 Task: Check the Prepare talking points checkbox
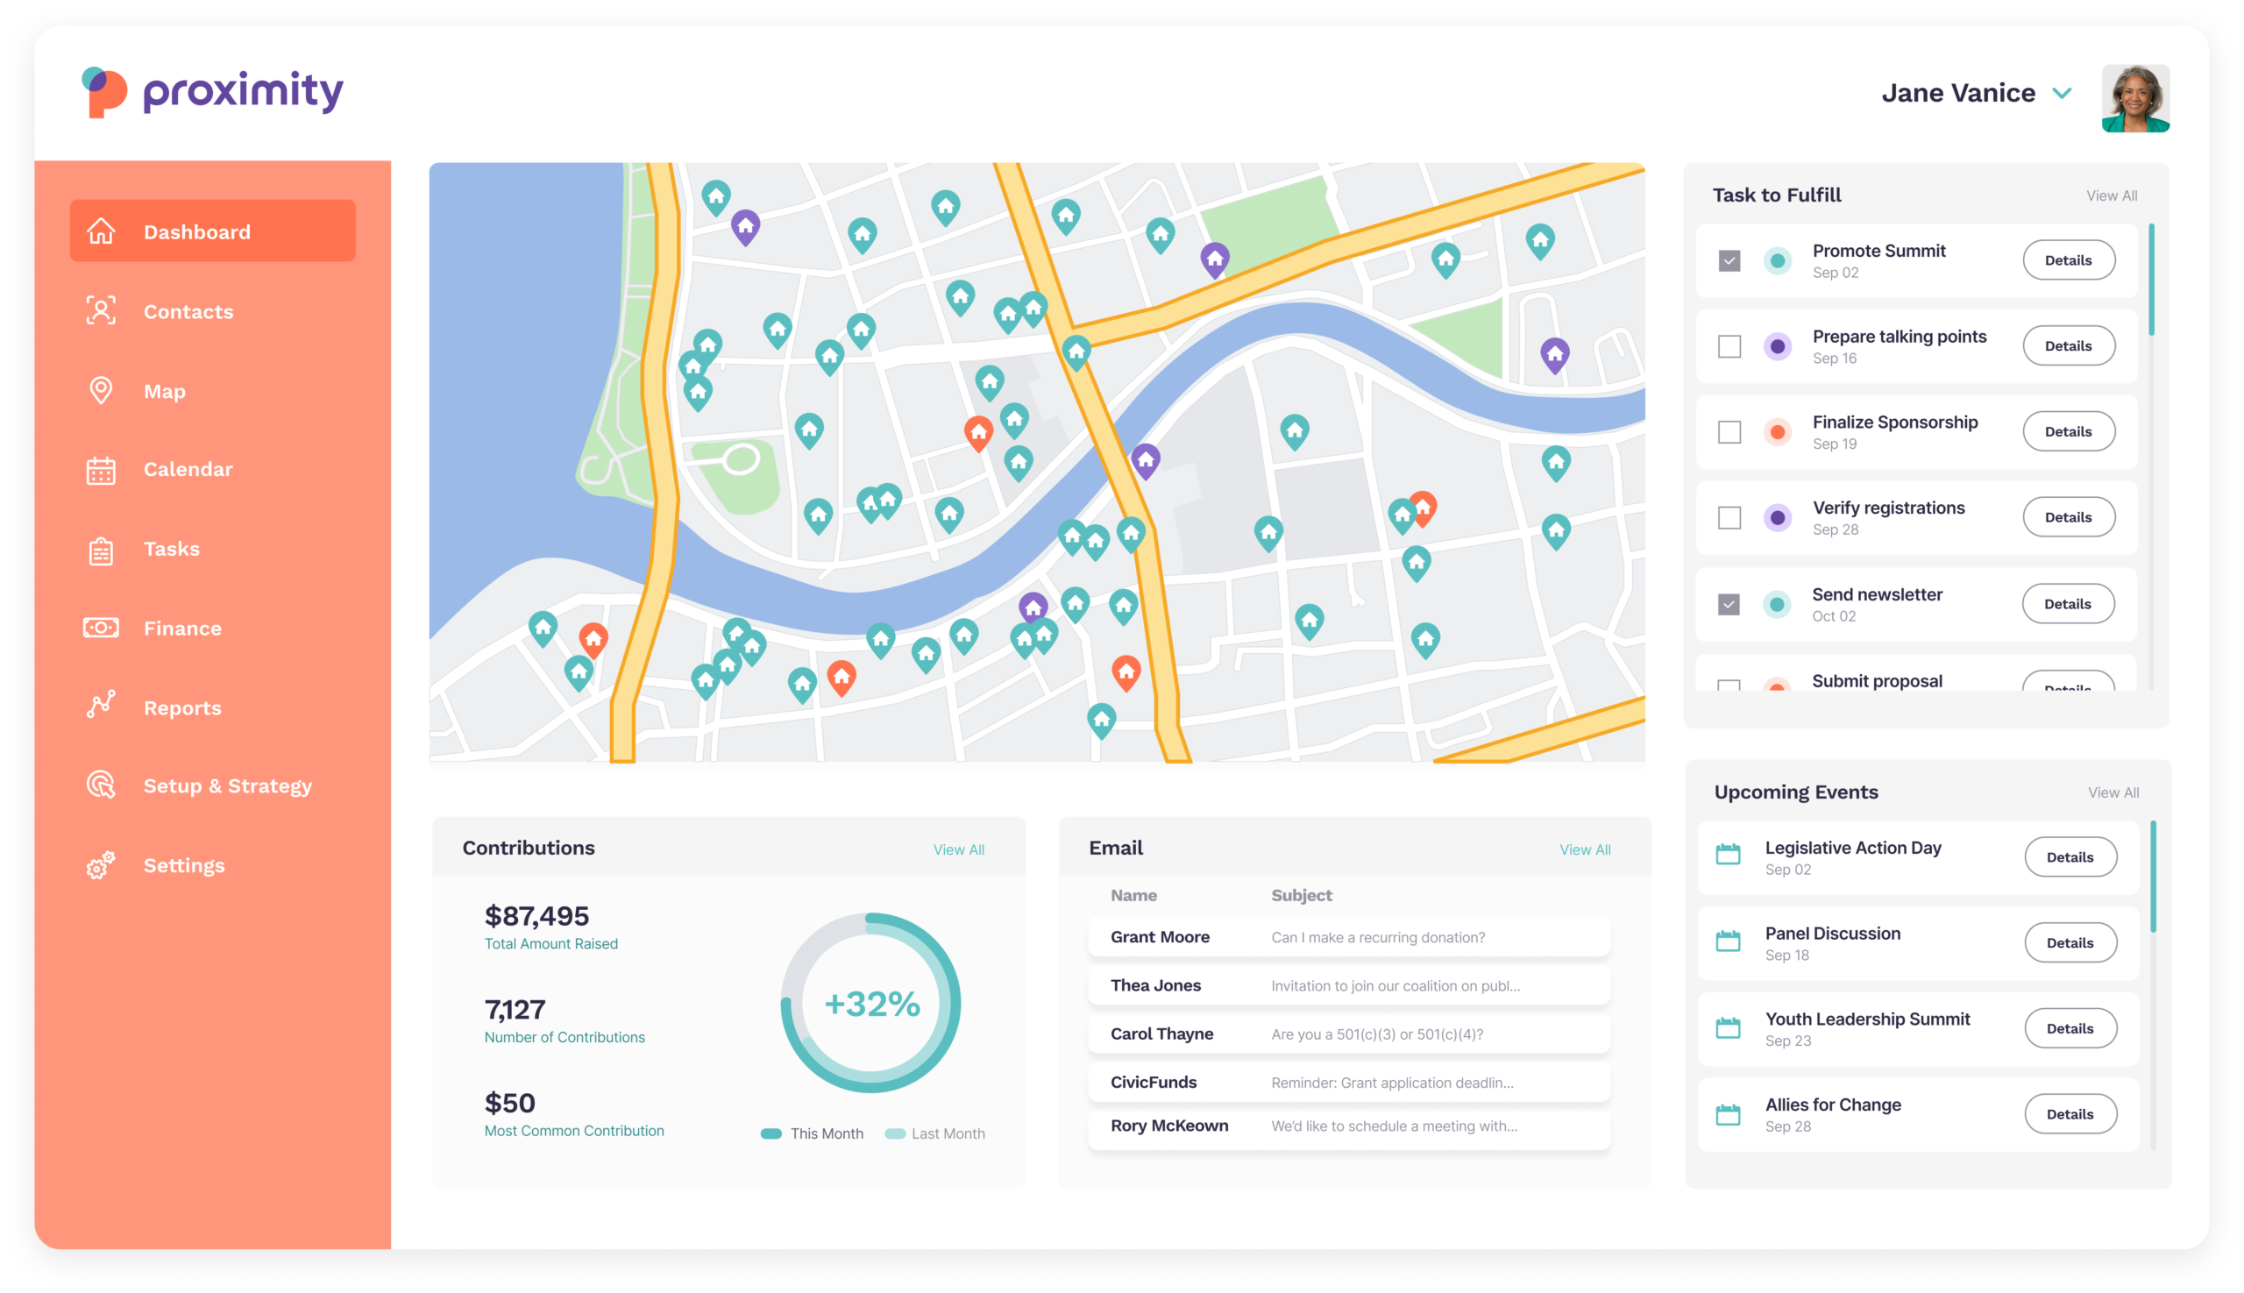coord(1728,346)
